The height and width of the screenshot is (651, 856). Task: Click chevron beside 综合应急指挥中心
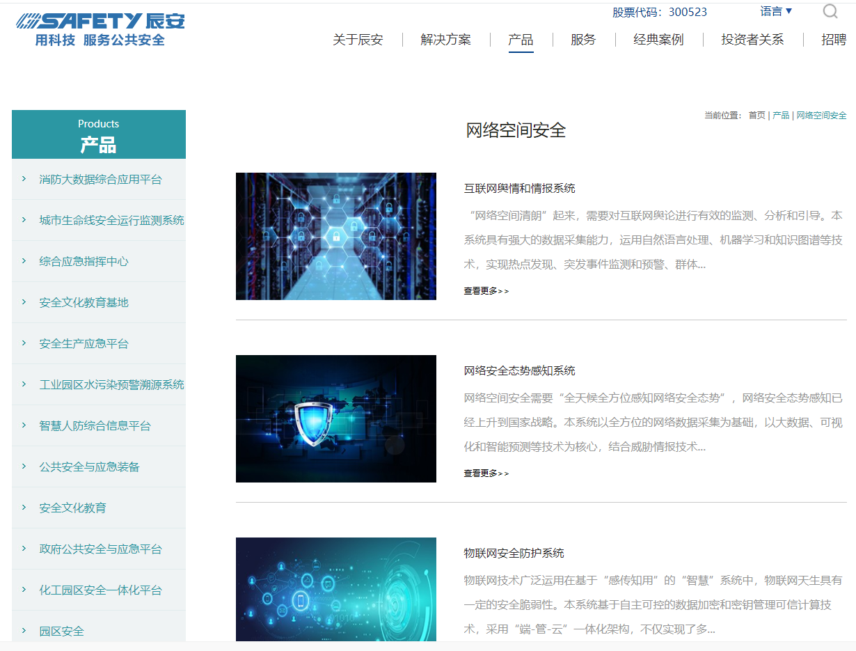pyautogui.click(x=24, y=262)
